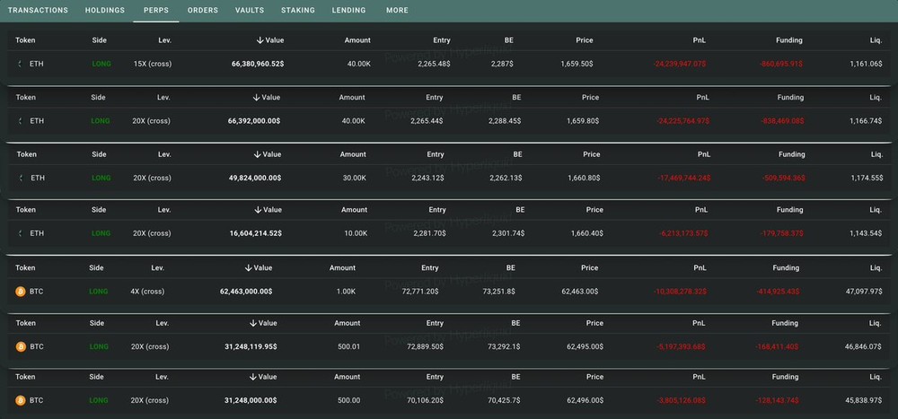Screen dimensions: 898x419
Task: Select the amount 10.00K
Action: tap(357, 233)
